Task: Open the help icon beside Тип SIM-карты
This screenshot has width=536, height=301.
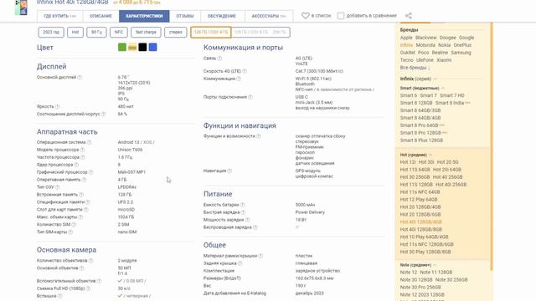Action: click(70, 232)
